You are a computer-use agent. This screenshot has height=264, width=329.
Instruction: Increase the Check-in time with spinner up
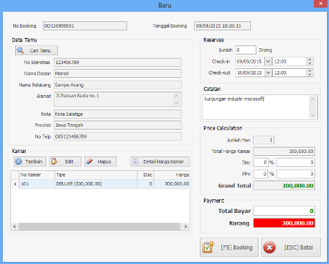pyautogui.click(x=310, y=59)
